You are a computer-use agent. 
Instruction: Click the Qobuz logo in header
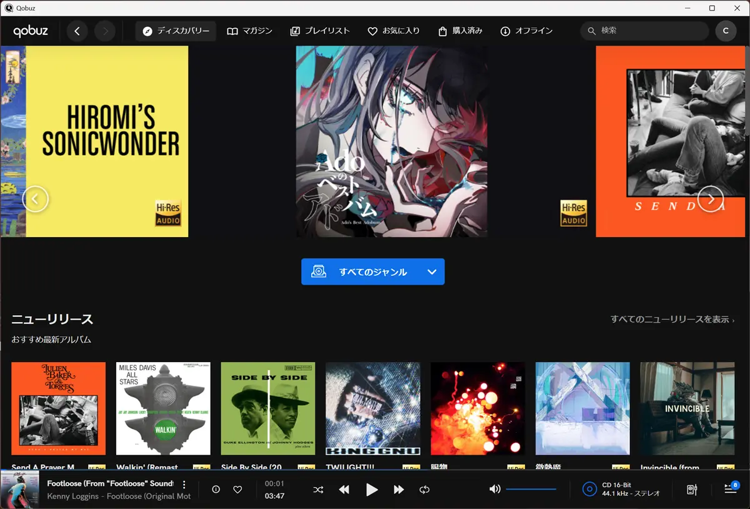click(x=31, y=31)
